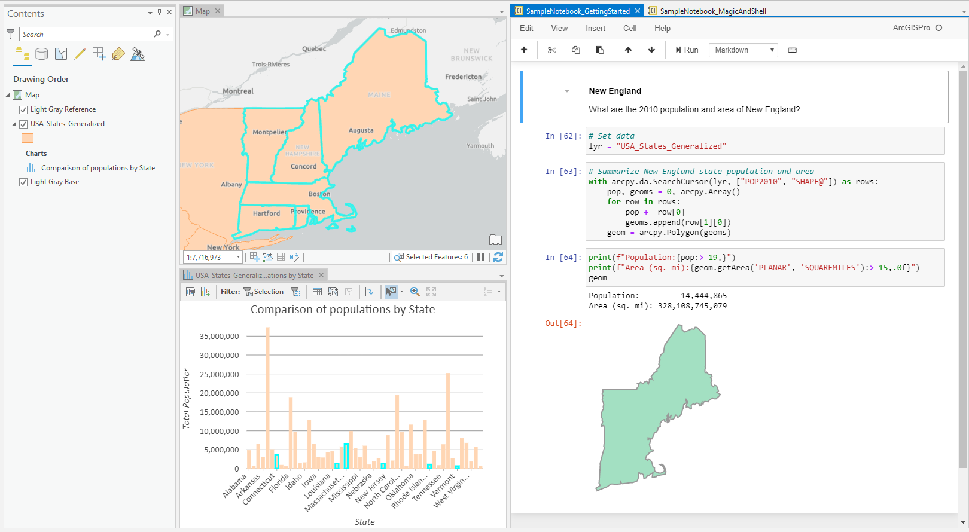Open Comparison of populations by State chart
969x532 pixels.
point(98,168)
